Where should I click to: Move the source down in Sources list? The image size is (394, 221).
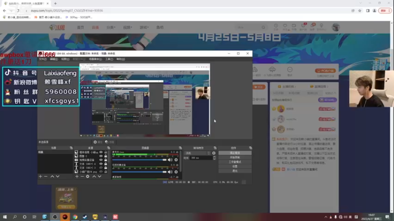(x=99, y=176)
